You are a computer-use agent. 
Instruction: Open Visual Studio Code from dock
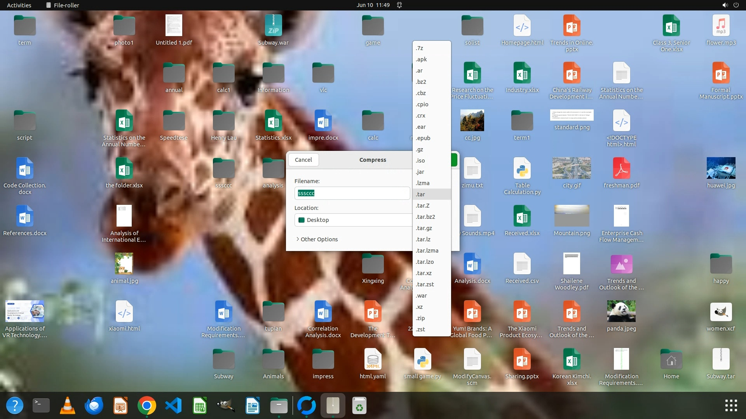click(173, 406)
